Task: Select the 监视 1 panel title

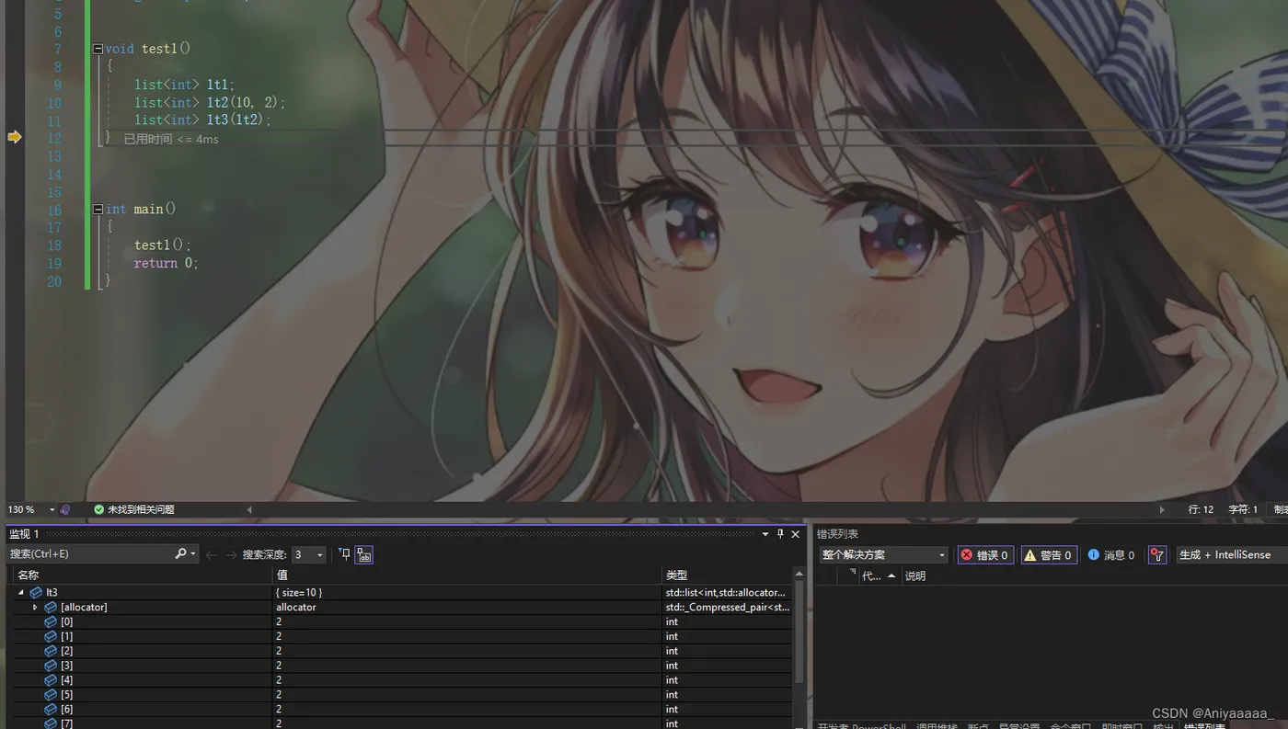Action: (x=24, y=534)
